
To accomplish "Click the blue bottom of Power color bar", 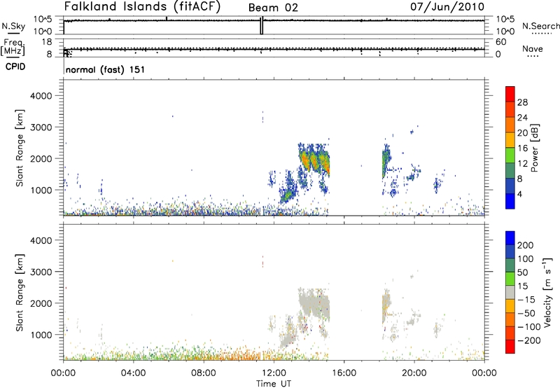I will [510, 201].
